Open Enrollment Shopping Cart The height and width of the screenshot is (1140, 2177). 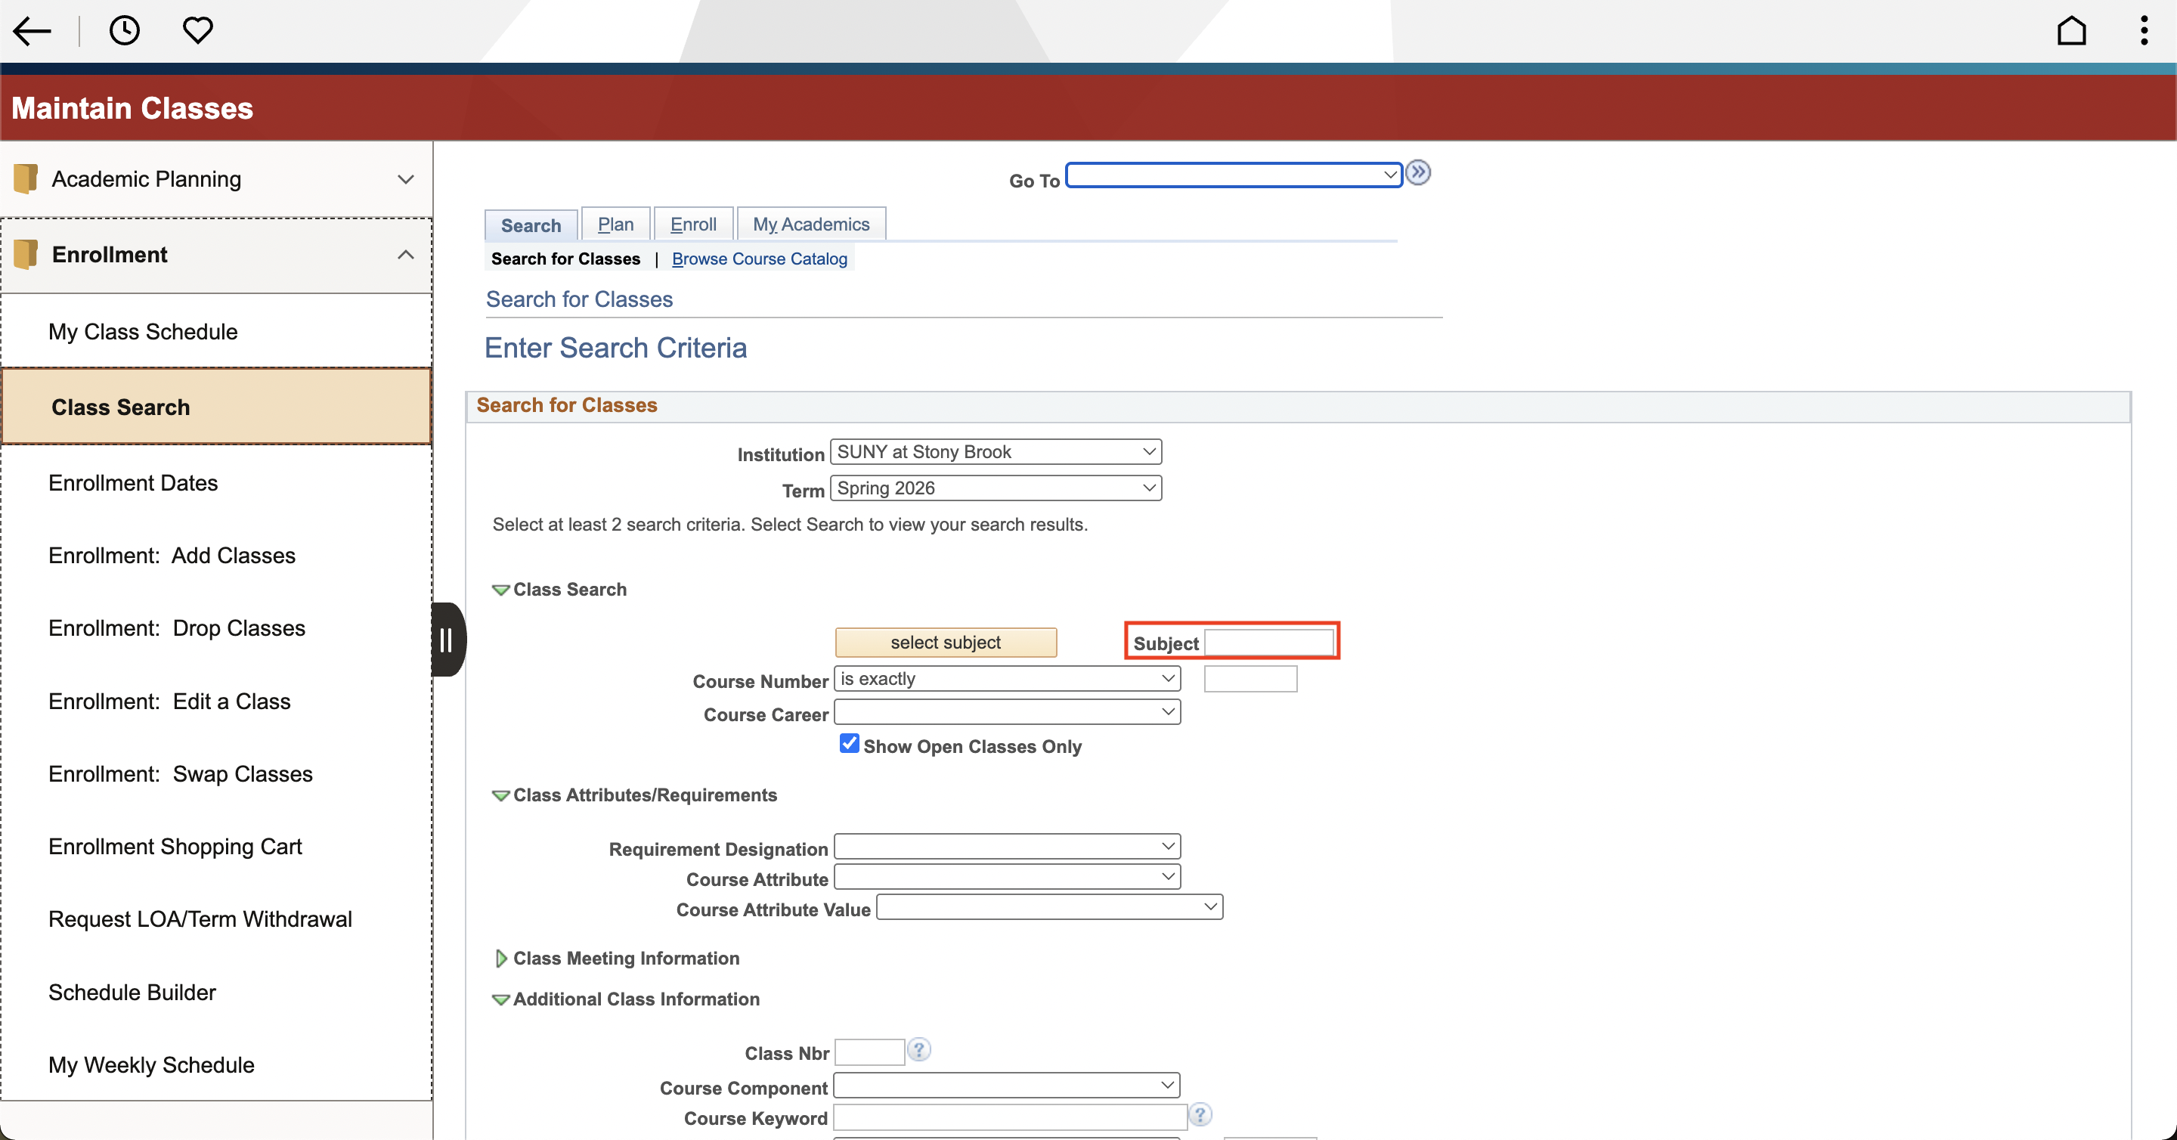click(x=216, y=847)
